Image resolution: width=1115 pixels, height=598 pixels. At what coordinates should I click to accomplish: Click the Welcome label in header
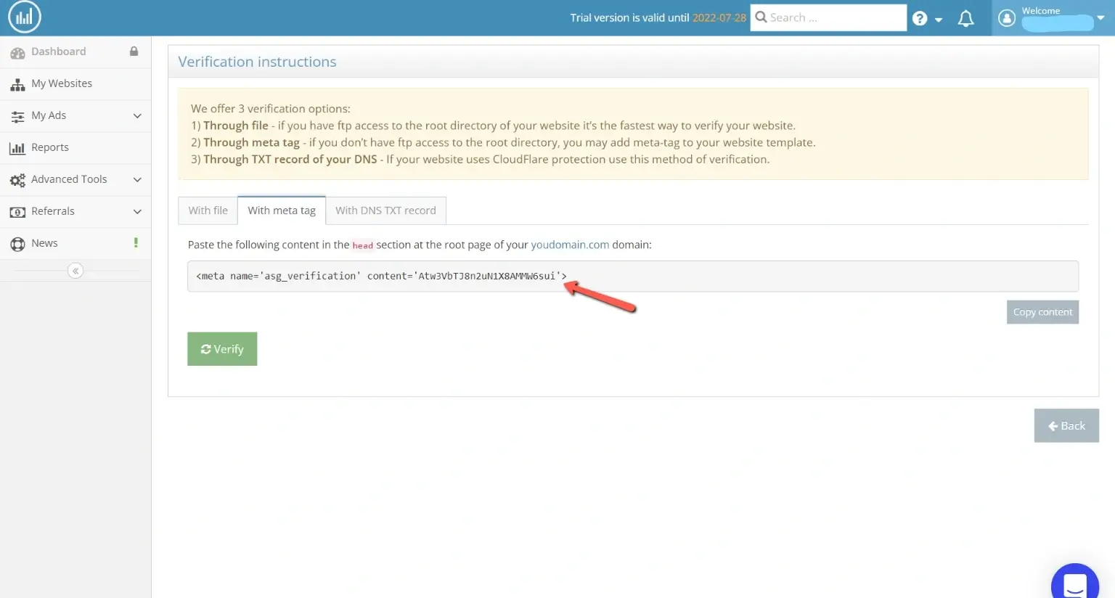point(1040,11)
